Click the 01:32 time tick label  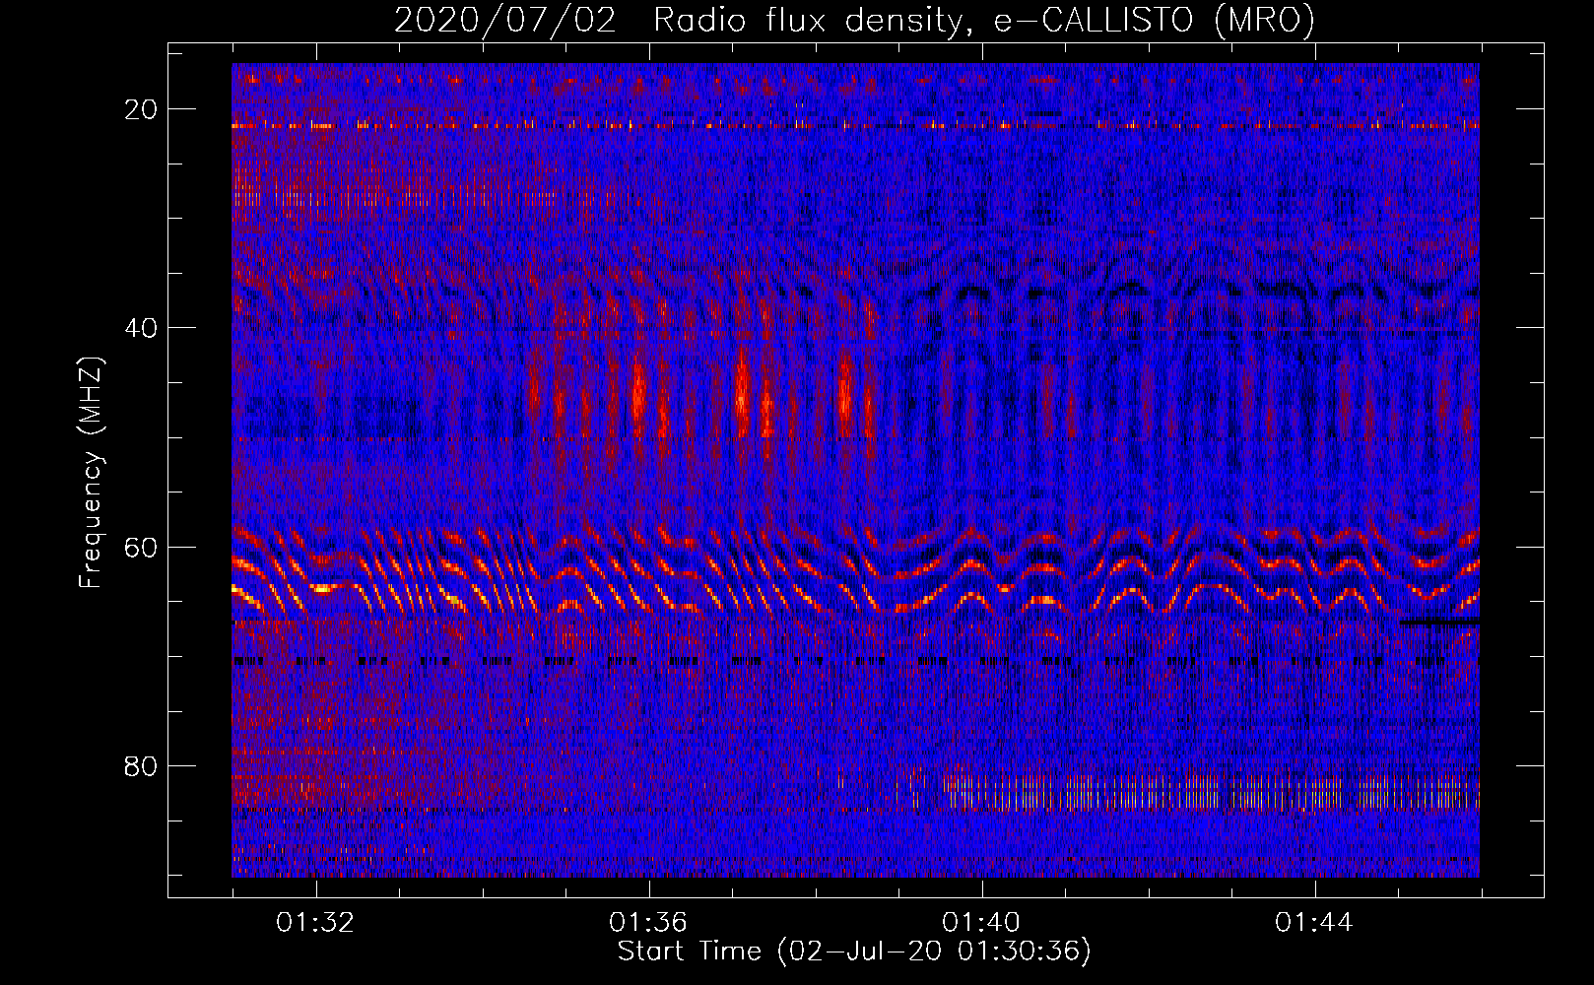coord(315,923)
